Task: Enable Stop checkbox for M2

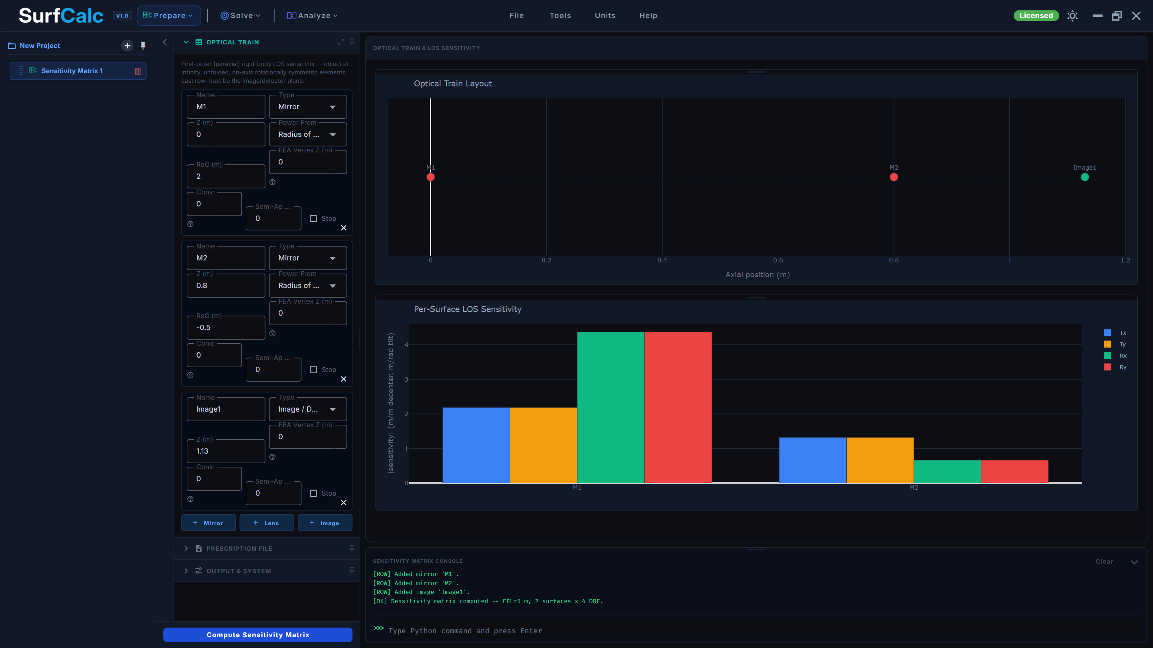Action: click(313, 370)
